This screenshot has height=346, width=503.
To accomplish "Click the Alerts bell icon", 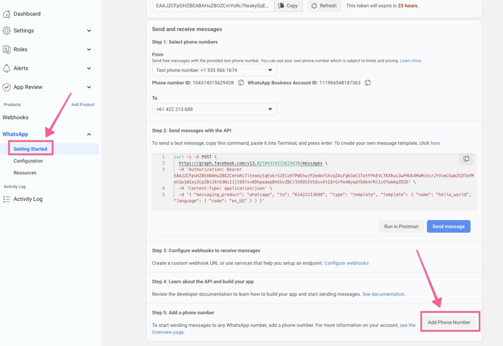I will coord(7,68).
